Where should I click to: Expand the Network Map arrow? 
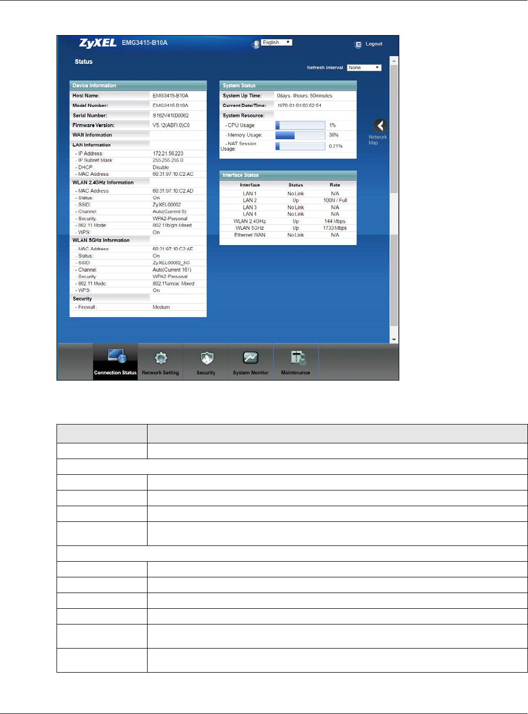click(x=380, y=126)
